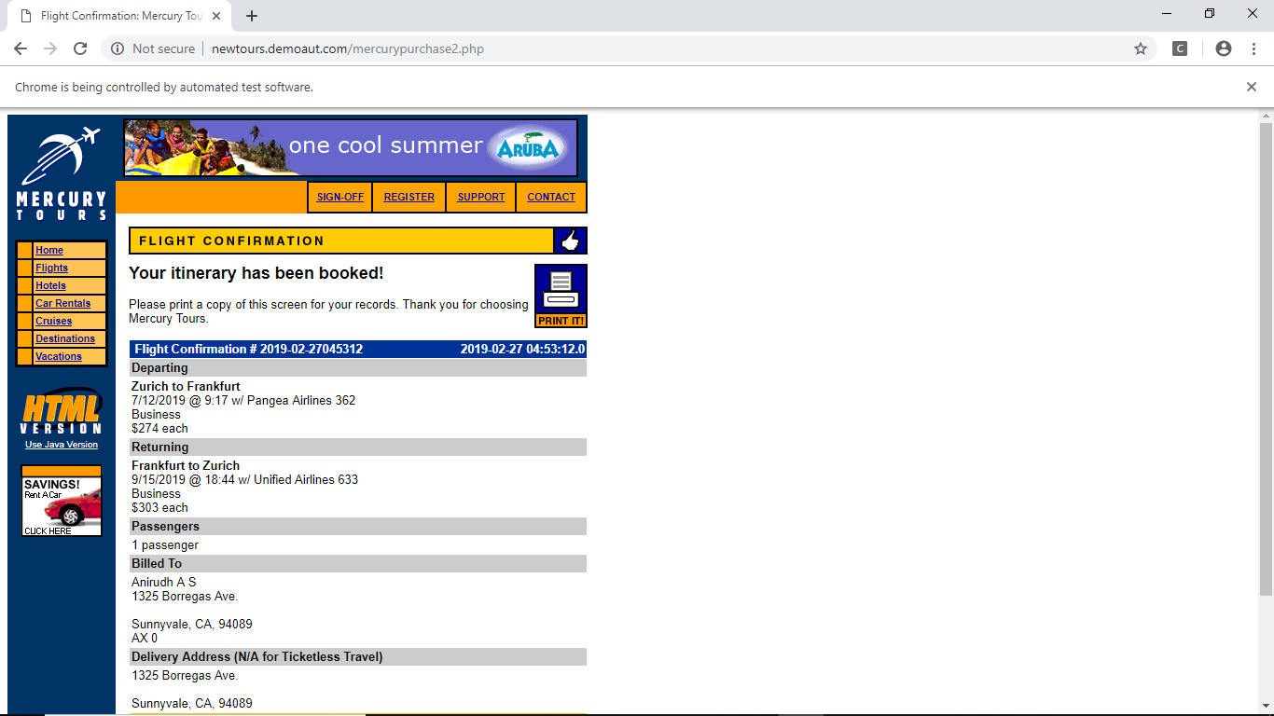This screenshot has height=716, width=1274.
Task: Open Cruises in the sidebar menu
Action: pyautogui.click(x=54, y=321)
